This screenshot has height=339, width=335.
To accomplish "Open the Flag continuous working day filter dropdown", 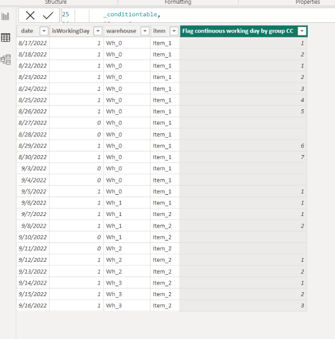I will coord(302,31).
